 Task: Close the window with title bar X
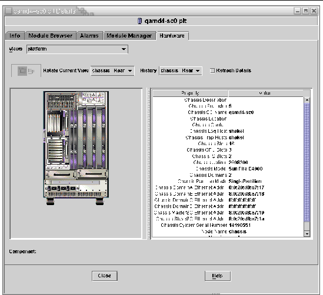click(x=314, y=11)
